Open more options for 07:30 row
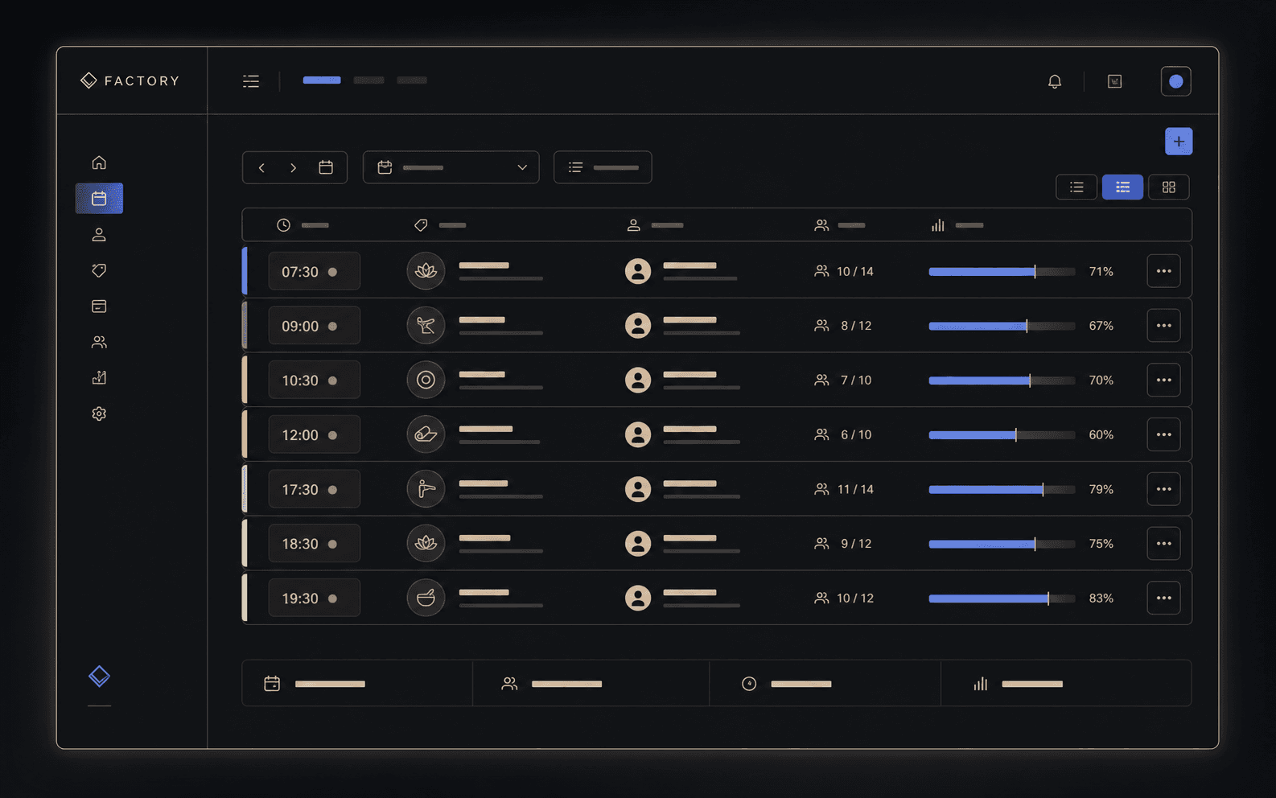Image resolution: width=1276 pixels, height=798 pixels. 1163,271
